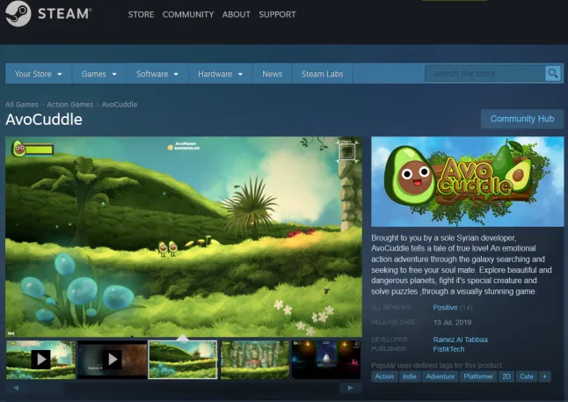Open COMMUNITY in the top menu
The width and height of the screenshot is (568, 402).
click(188, 14)
